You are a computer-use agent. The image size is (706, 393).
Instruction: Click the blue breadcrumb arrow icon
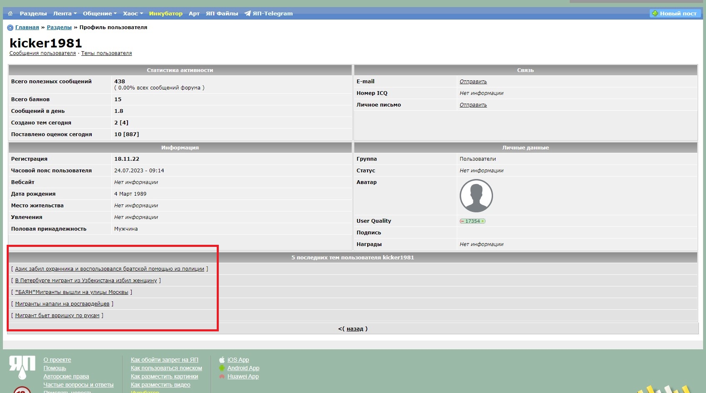pyautogui.click(x=10, y=28)
